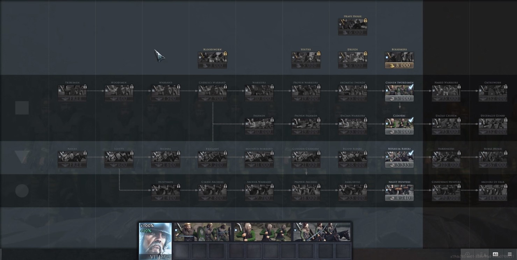Select the Tribesmen unit card

(x=72, y=93)
